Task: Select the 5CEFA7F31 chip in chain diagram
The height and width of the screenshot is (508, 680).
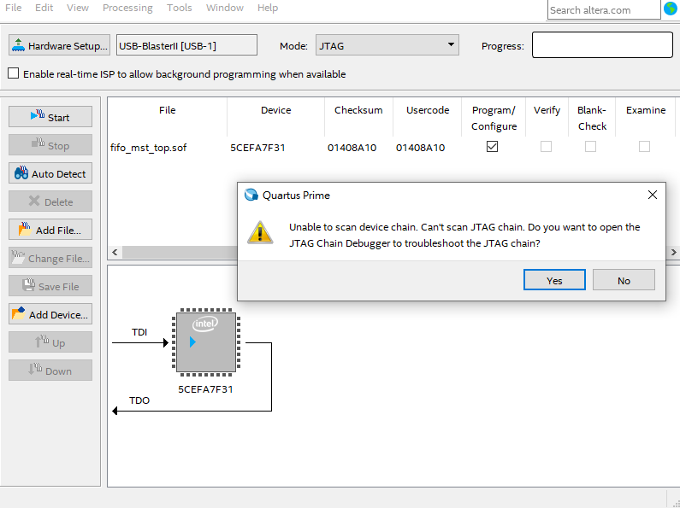Action: point(206,342)
